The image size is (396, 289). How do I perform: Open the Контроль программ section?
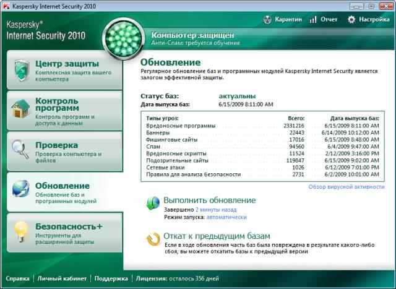pos(64,111)
